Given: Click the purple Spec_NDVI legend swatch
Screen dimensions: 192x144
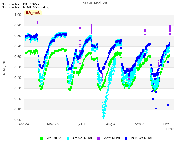Looking at the screenshot, I should [x=98, y=138].
